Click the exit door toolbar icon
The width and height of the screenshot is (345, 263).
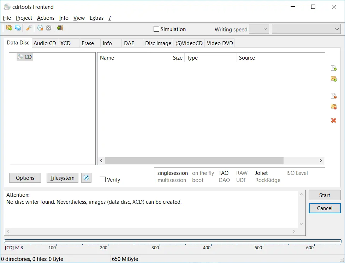point(60,28)
